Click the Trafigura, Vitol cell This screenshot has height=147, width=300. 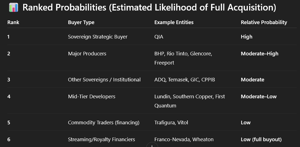click(171, 122)
